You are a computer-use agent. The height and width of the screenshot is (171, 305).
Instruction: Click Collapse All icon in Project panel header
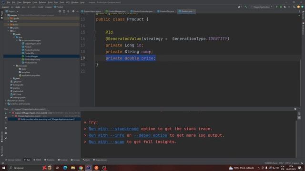pyautogui.click(x=68, y=11)
